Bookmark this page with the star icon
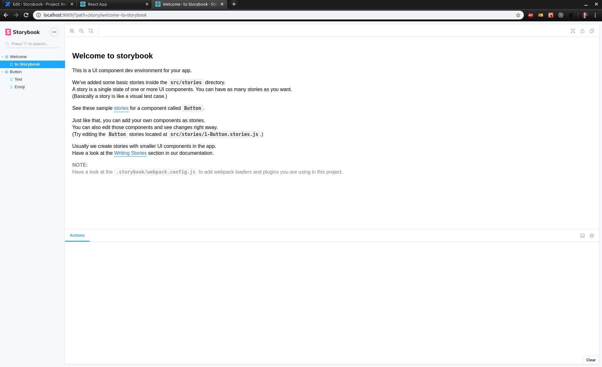602x367 pixels. click(x=518, y=15)
